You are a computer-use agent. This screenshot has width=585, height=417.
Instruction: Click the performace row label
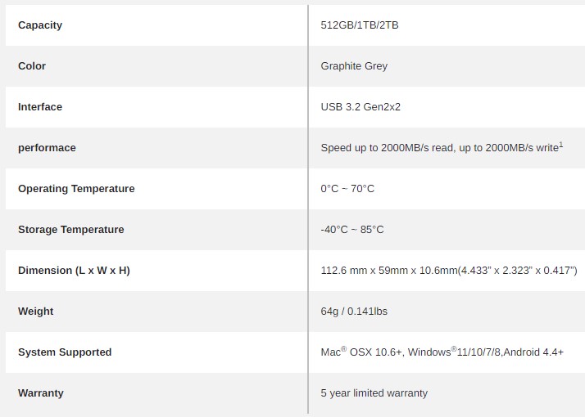click(47, 148)
